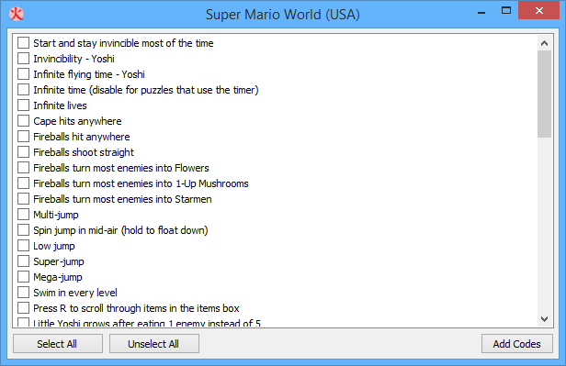Select 'Swim in every level' text

point(75,293)
